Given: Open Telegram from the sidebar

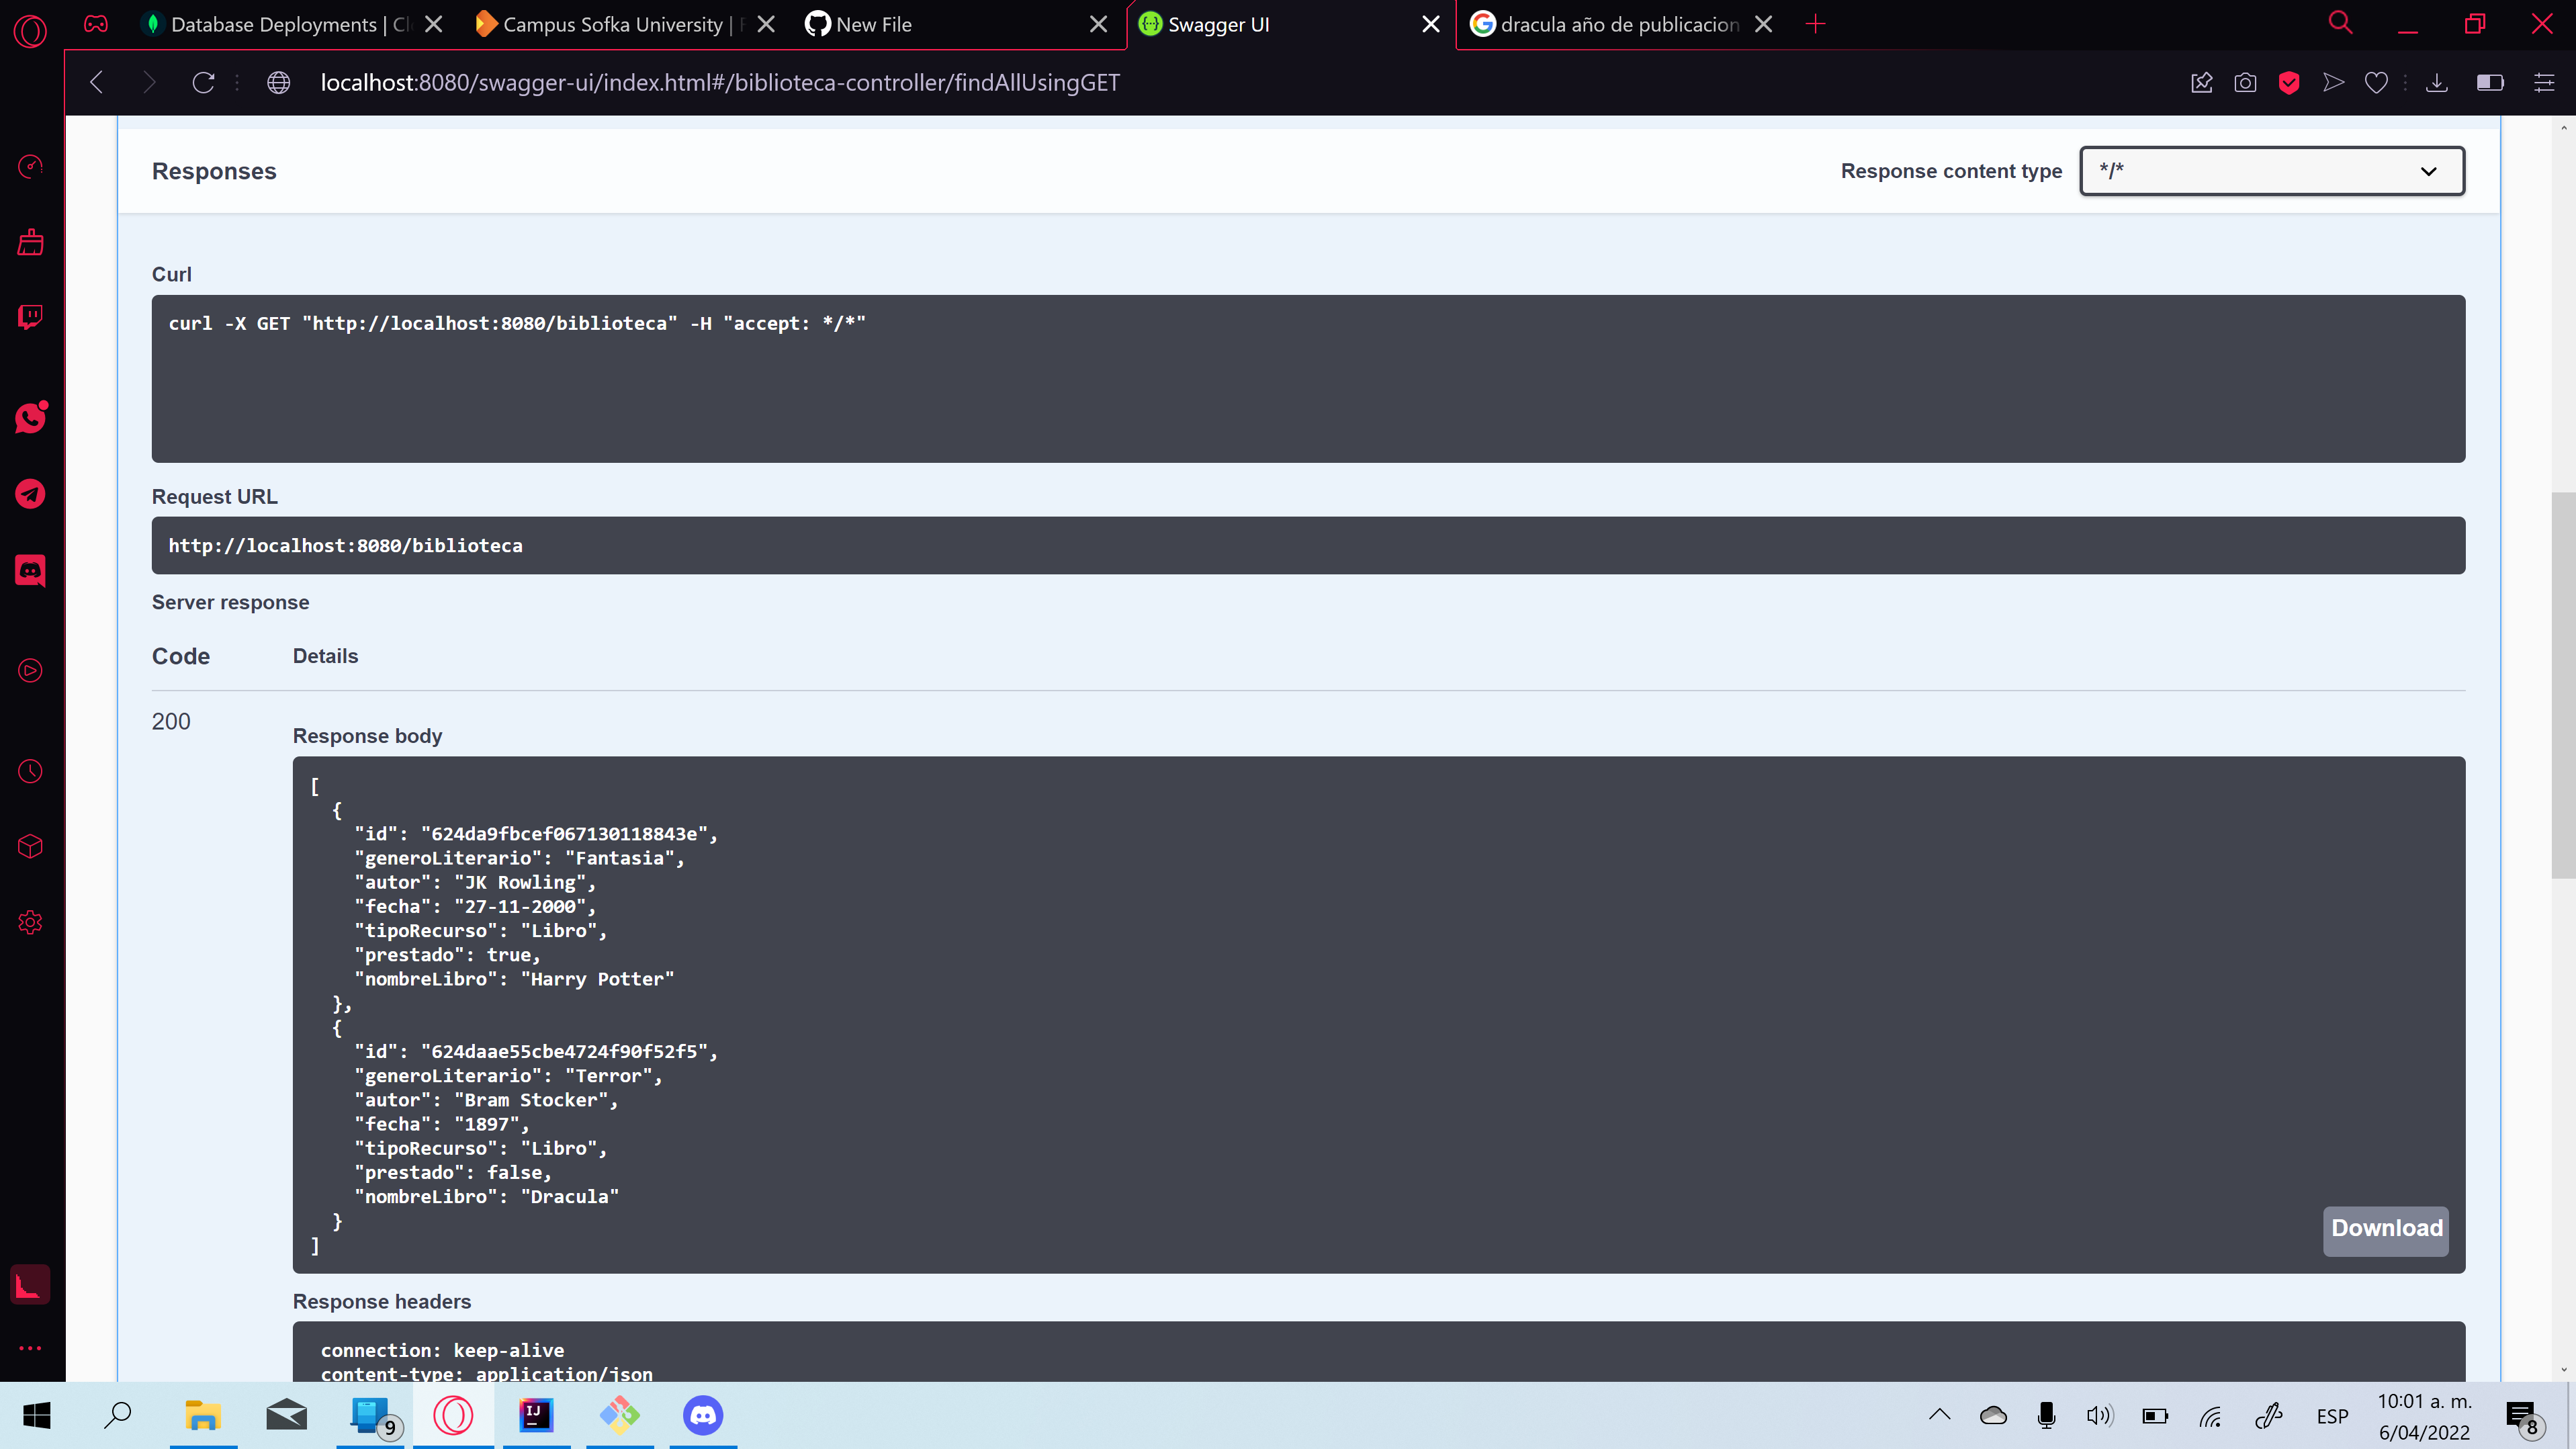Looking at the screenshot, I should (30, 493).
